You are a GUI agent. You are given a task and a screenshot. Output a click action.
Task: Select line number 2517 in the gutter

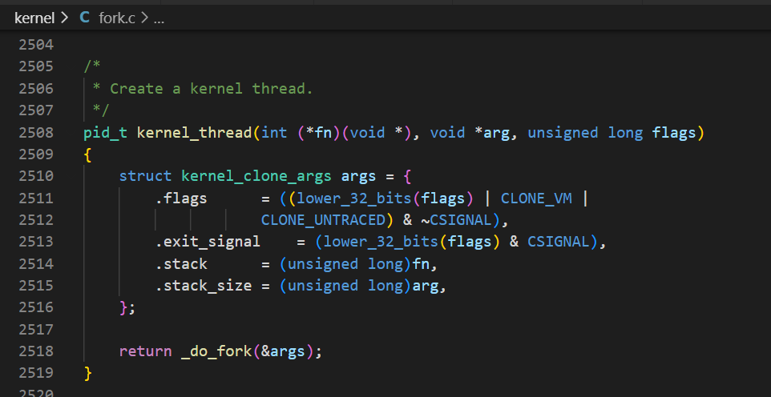(36, 329)
